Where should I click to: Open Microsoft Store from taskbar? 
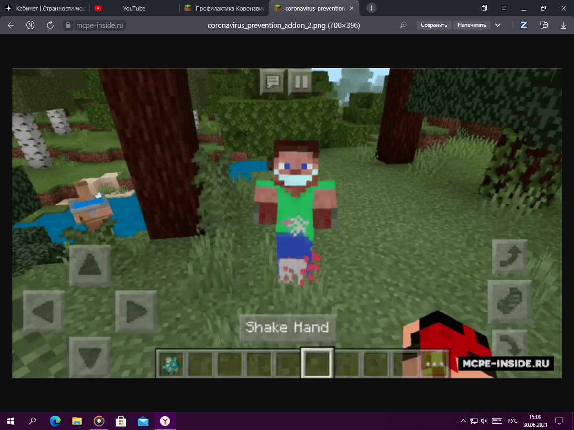(121, 421)
